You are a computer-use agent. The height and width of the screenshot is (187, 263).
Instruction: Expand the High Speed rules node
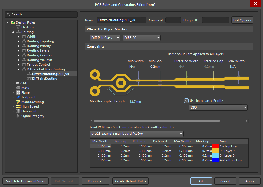[13, 106]
